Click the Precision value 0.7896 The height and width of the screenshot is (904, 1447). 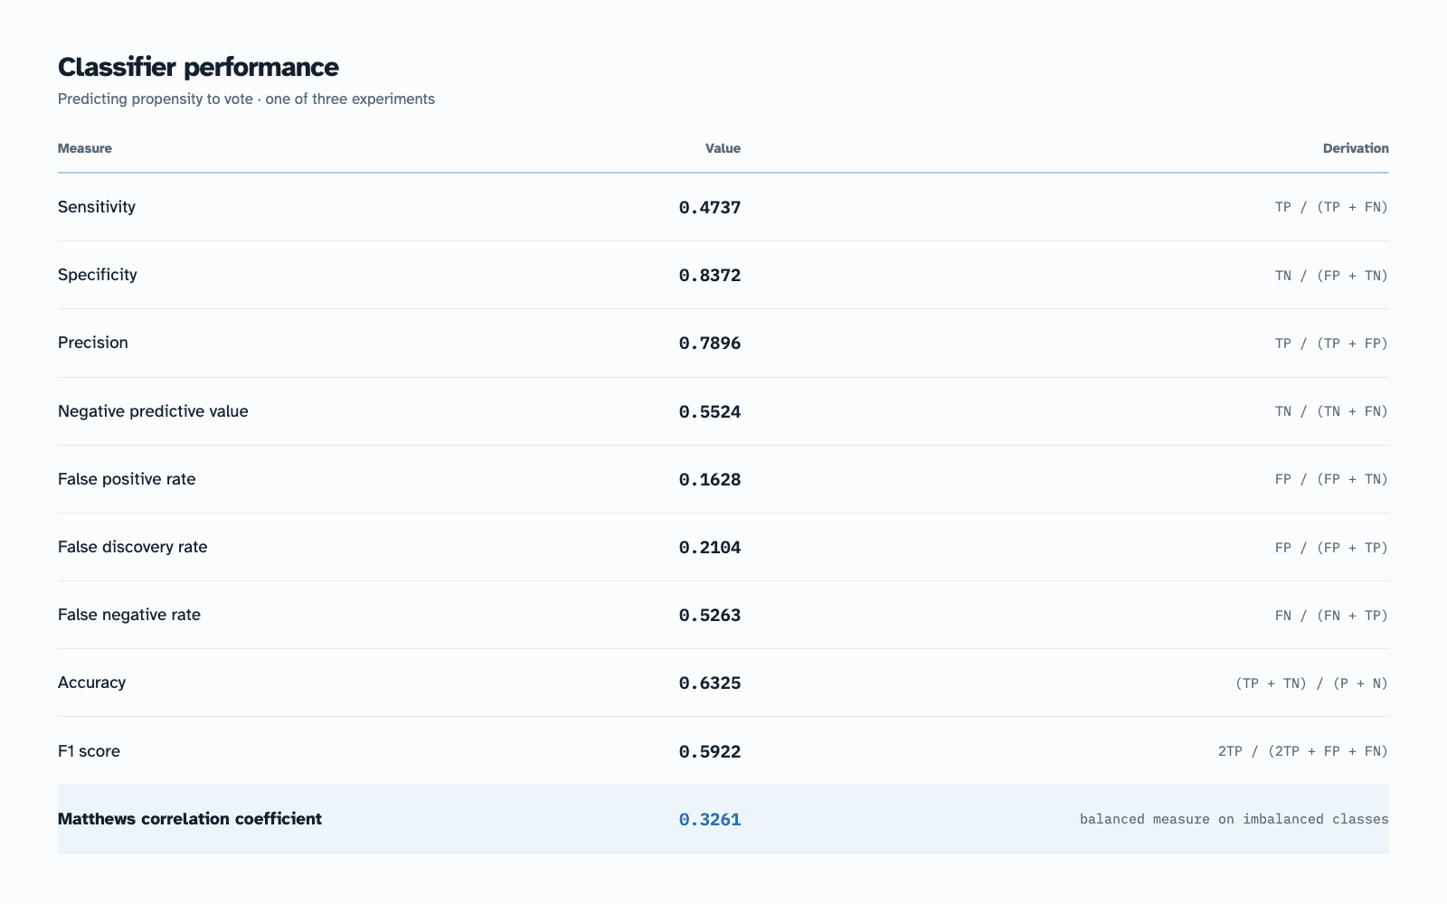tap(710, 344)
